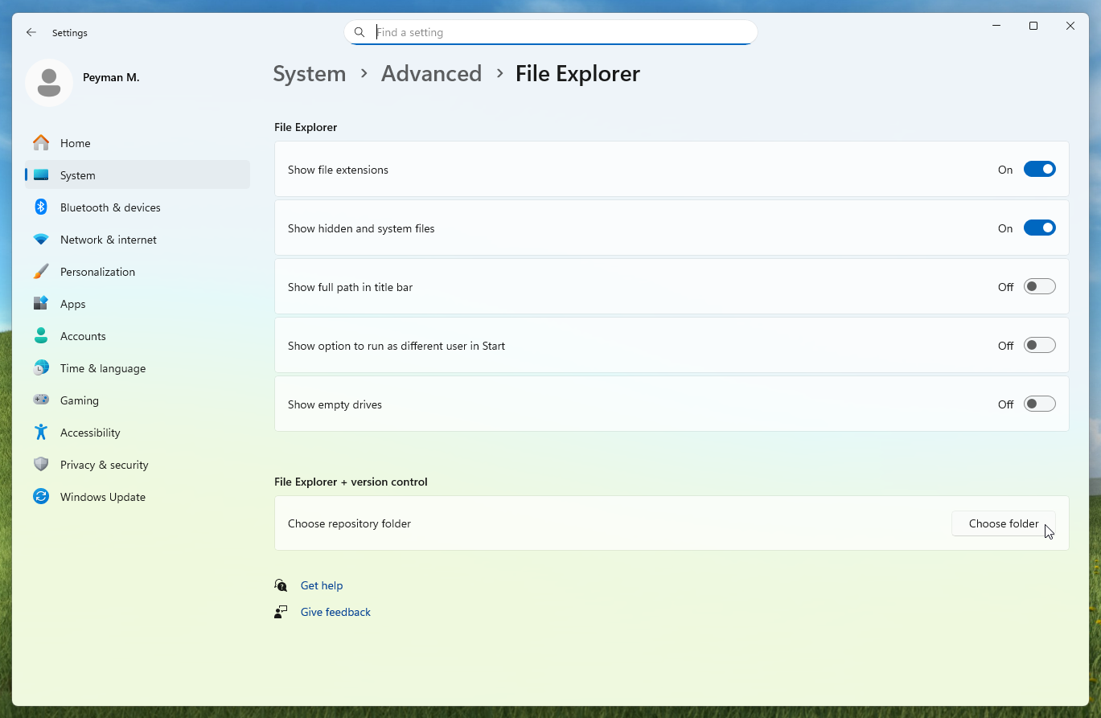Enable run as different user in Start
The height and width of the screenshot is (718, 1101).
1039,346
